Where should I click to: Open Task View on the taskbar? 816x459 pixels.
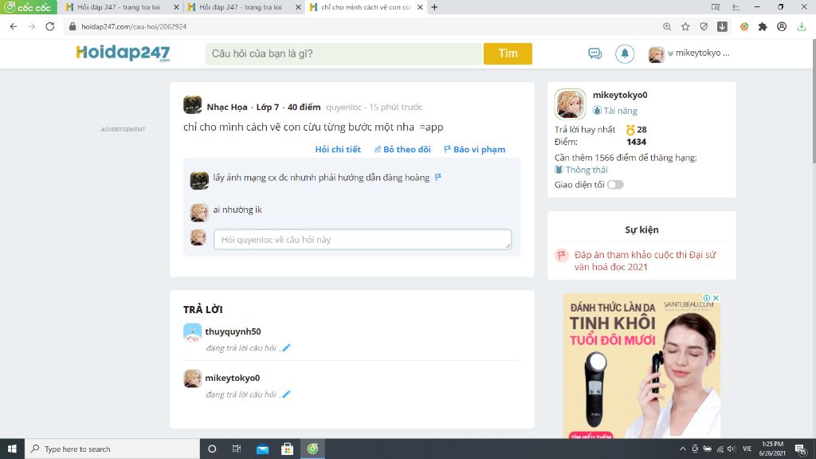click(236, 449)
